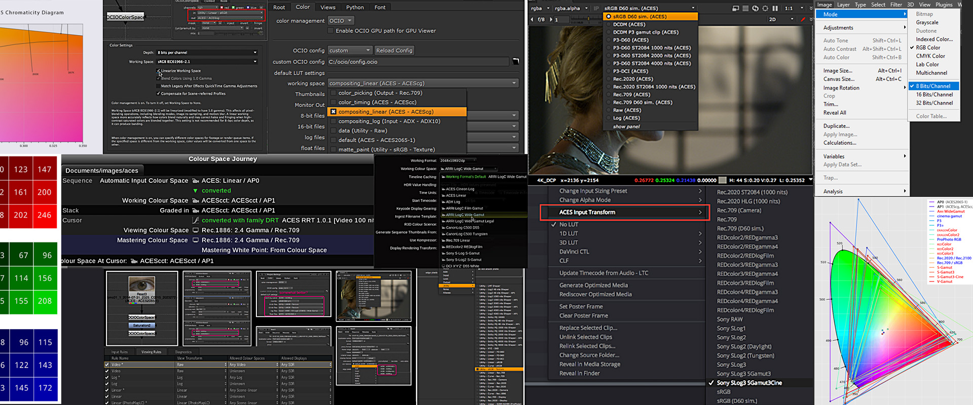Click the proxy mode viewer icon

[x=736, y=8]
